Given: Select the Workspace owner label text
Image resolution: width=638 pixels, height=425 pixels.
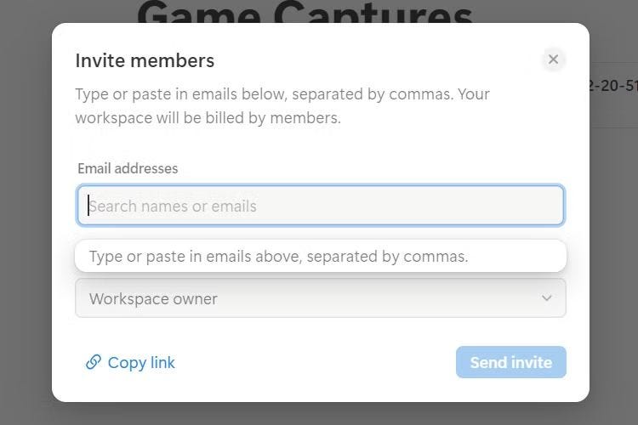Looking at the screenshot, I should [x=153, y=299].
